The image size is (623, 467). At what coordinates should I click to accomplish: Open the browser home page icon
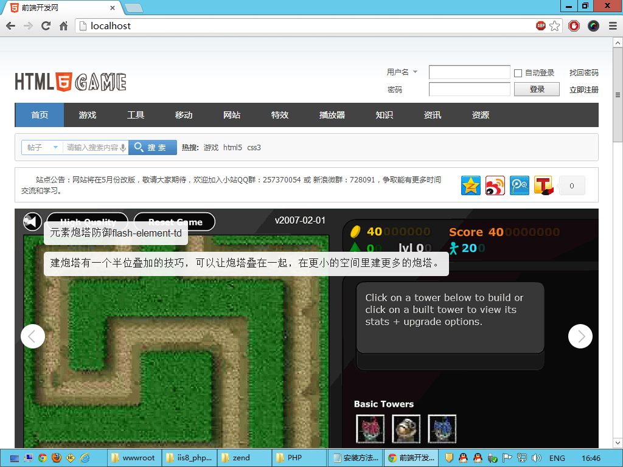click(63, 26)
